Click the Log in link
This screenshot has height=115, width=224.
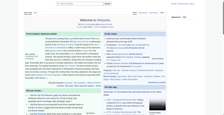click(192, 4)
